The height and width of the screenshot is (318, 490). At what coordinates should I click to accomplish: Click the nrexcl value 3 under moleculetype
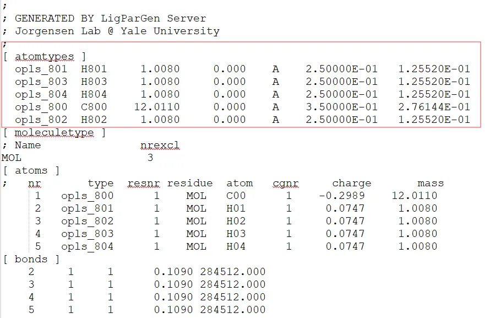(150, 158)
